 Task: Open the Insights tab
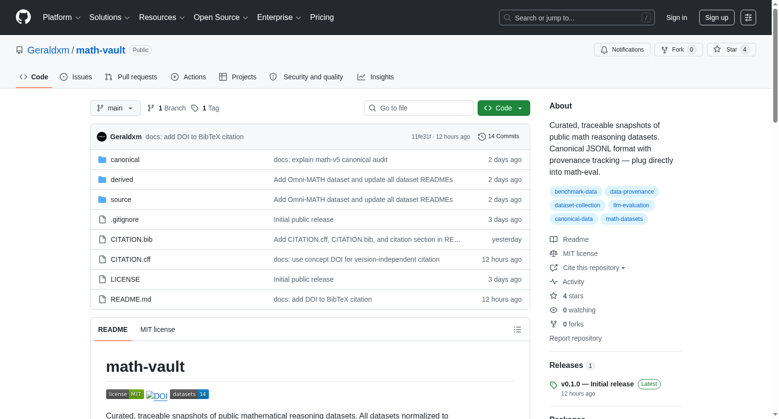[375, 77]
